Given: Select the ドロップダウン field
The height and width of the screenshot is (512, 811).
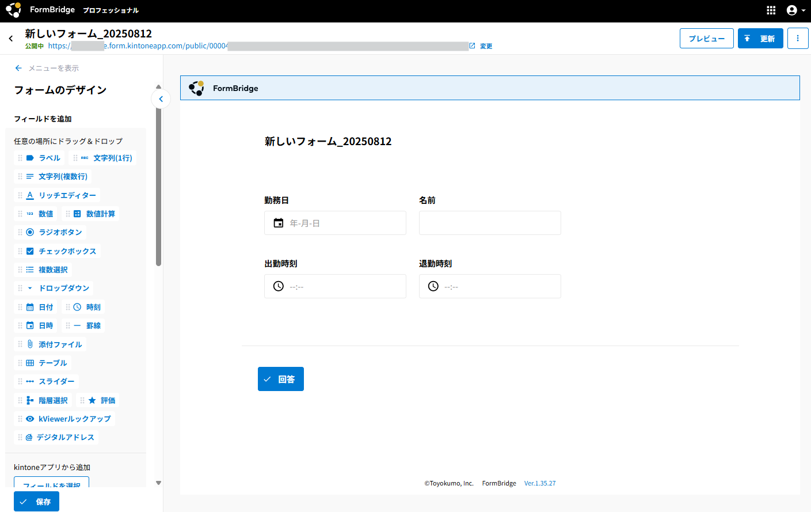Looking at the screenshot, I should 54,288.
